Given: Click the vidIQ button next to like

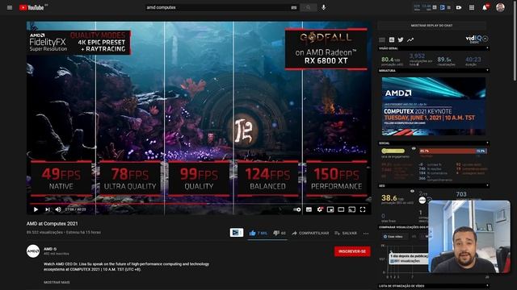Looking at the screenshot, I should pyautogui.click(x=237, y=233).
